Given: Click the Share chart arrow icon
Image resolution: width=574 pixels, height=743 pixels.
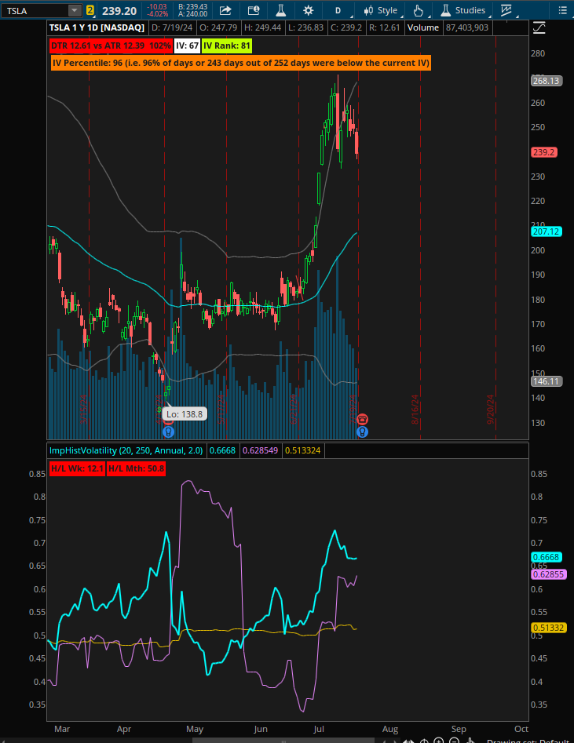Looking at the screenshot, I should 225,10.
